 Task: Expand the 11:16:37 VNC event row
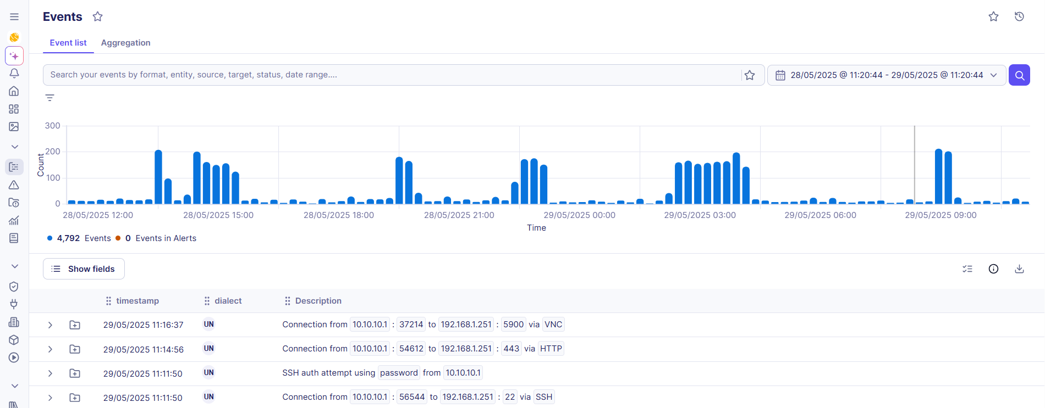coord(50,325)
